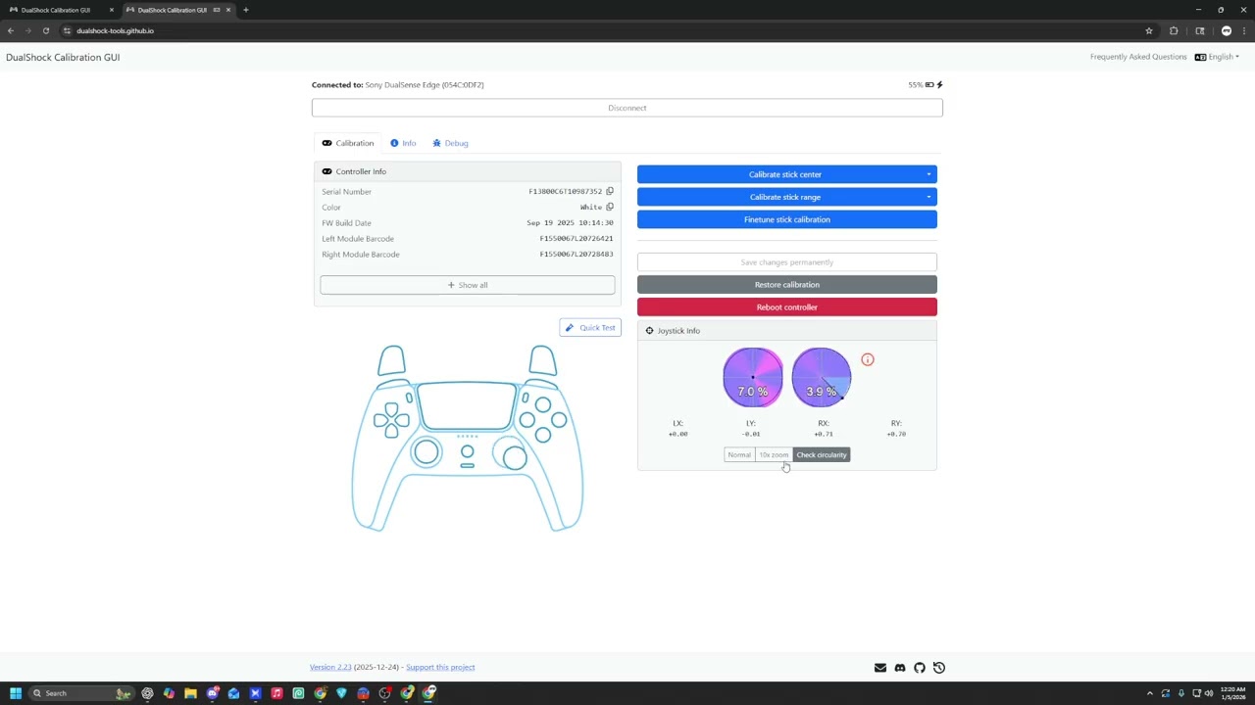Open a new browser tab
Viewport: 1255px width, 705px height.
point(246,10)
